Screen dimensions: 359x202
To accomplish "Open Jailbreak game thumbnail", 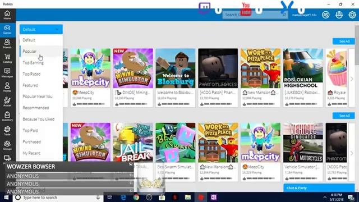I will (133, 143).
